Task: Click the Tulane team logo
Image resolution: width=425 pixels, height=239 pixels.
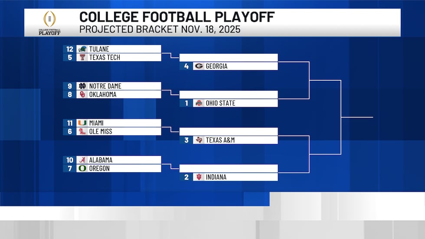Action: (x=82, y=49)
